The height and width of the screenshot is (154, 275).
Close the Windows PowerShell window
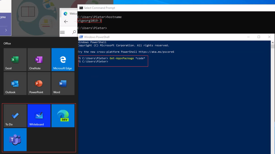coord(269,37)
